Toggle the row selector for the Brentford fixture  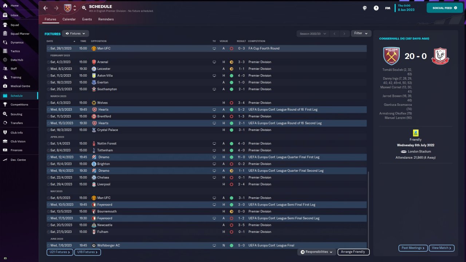48,116
